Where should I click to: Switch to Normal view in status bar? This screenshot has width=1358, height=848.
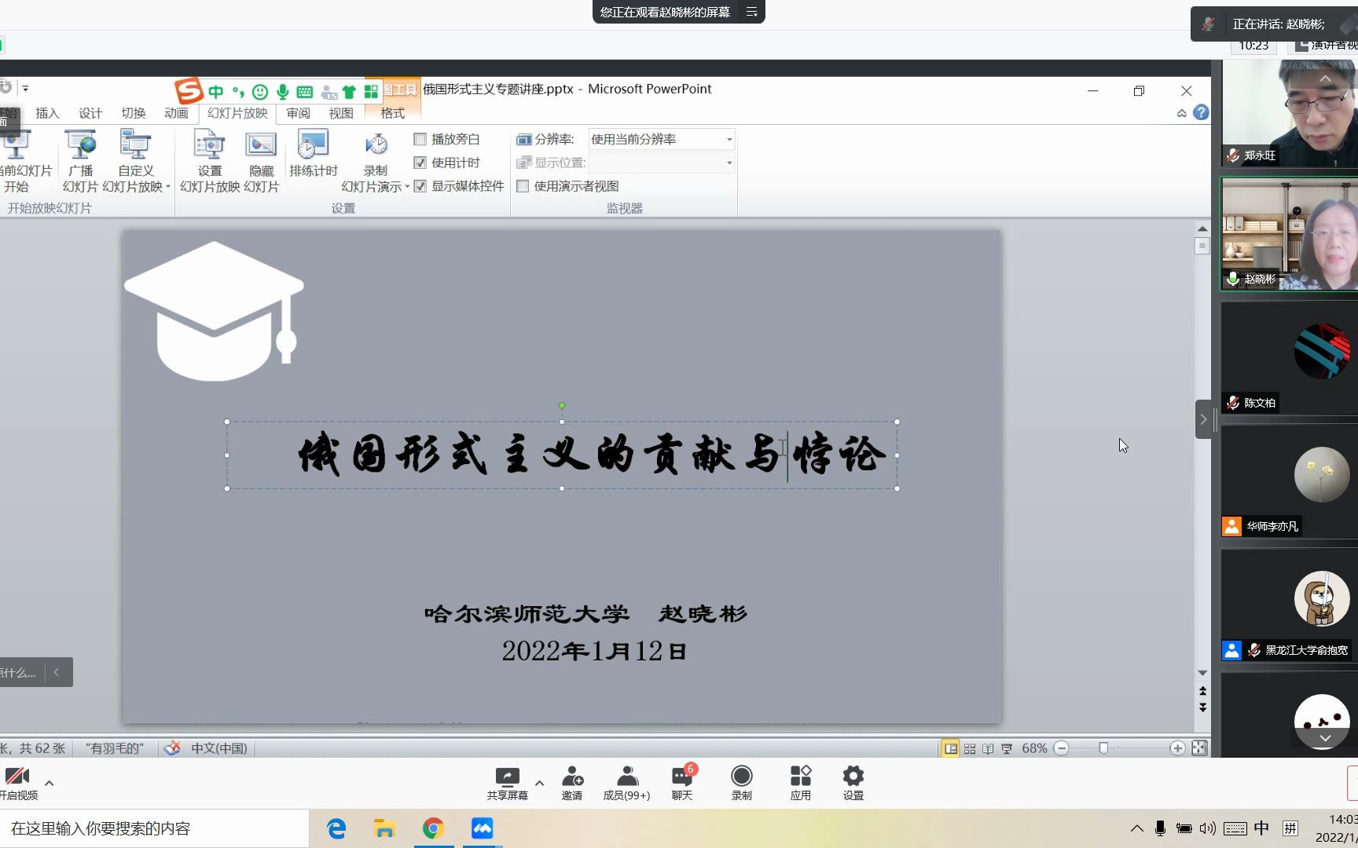(950, 748)
